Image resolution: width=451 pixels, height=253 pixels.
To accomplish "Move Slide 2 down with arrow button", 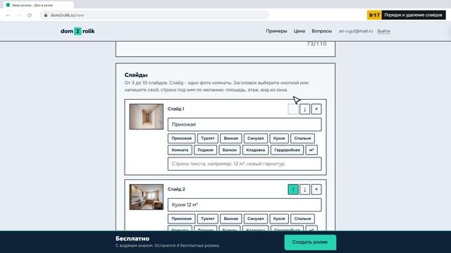I will coord(304,189).
